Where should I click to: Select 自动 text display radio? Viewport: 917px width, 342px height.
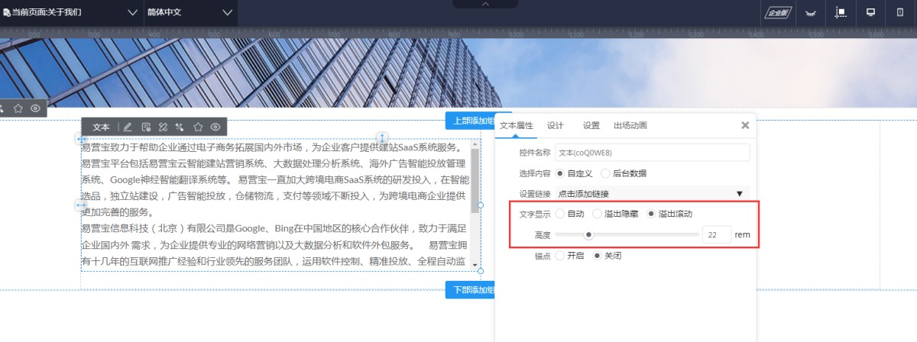(x=560, y=214)
